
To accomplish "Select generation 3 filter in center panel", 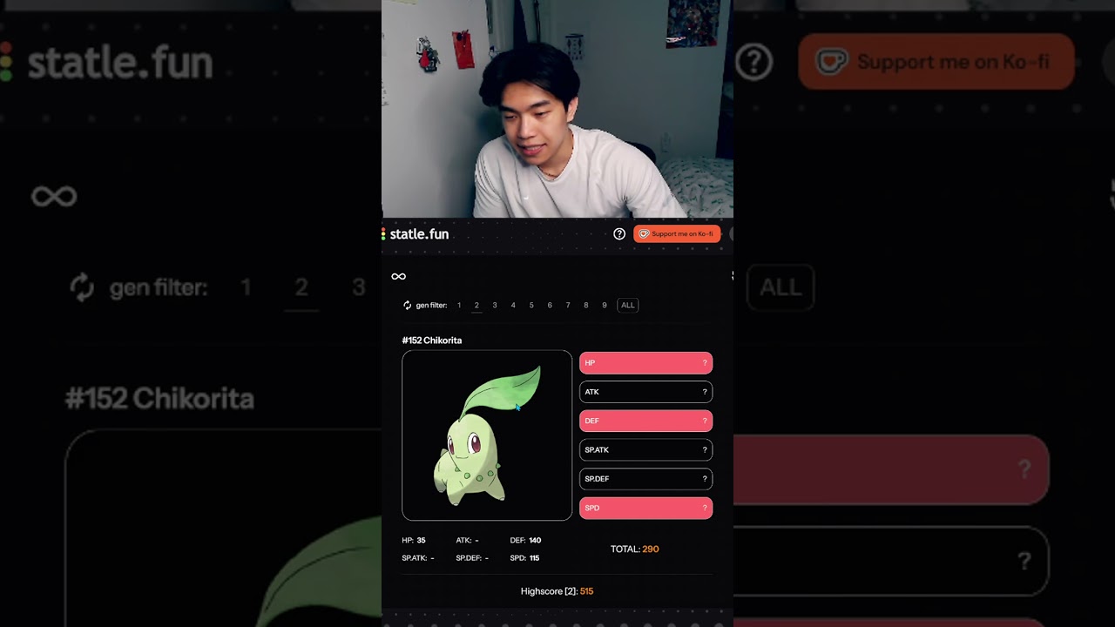I will point(495,306).
